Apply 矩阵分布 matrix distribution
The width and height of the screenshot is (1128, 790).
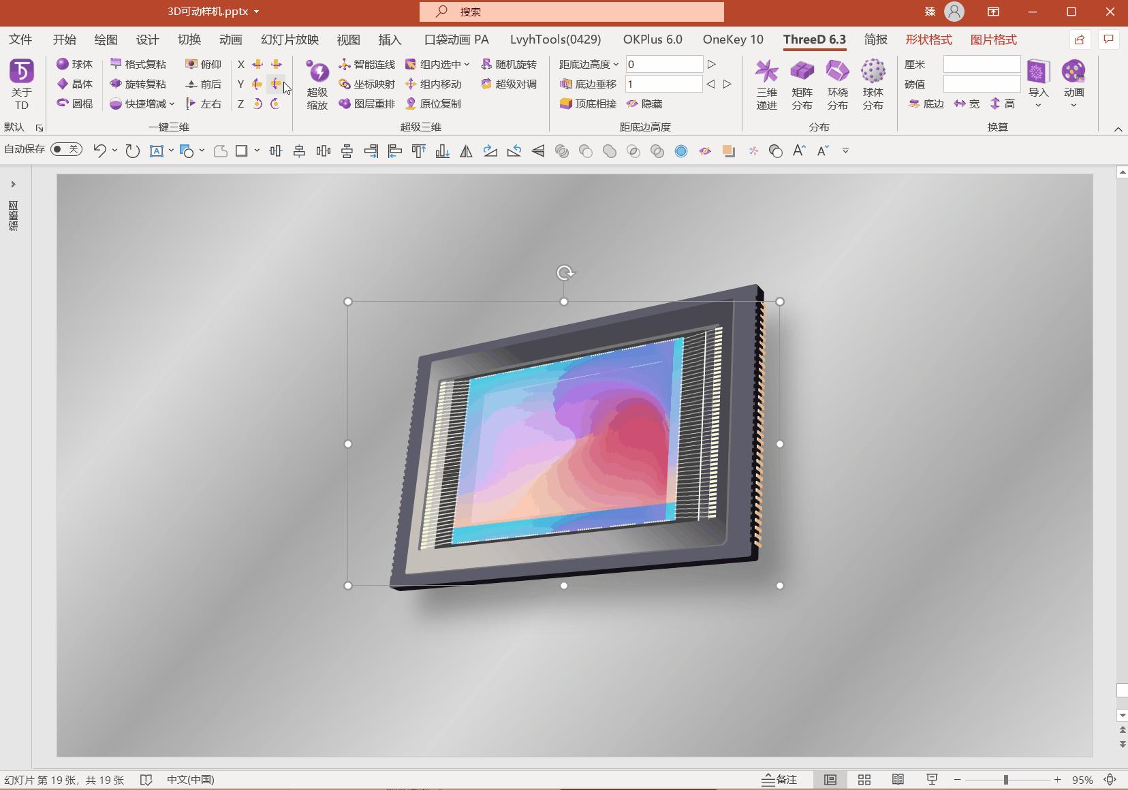(x=802, y=84)
